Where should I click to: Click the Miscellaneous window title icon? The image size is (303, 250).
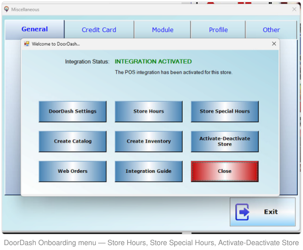tap(7, 9)
